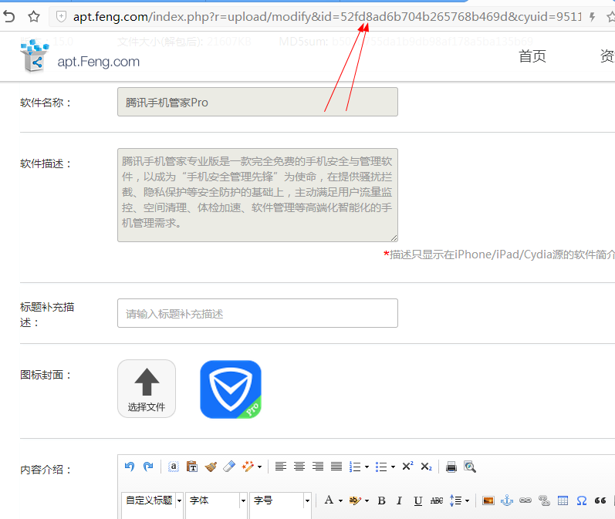
Task: Click the address bar shield icon
Action: (61, 16)
